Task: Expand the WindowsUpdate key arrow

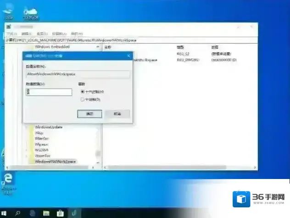Action: pyautogui.click(x=27, y=127)
